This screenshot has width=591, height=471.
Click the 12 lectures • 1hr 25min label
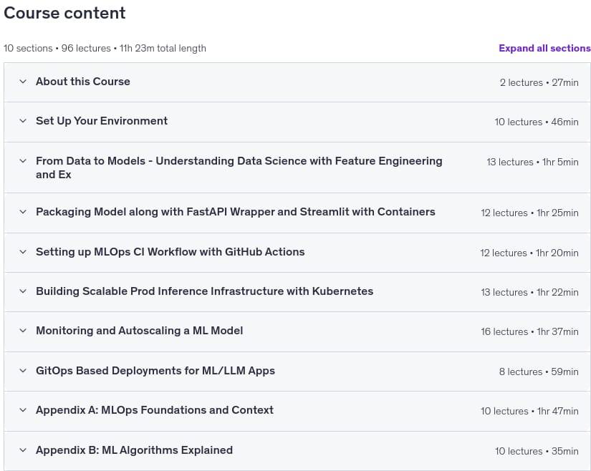pos(529,213)
